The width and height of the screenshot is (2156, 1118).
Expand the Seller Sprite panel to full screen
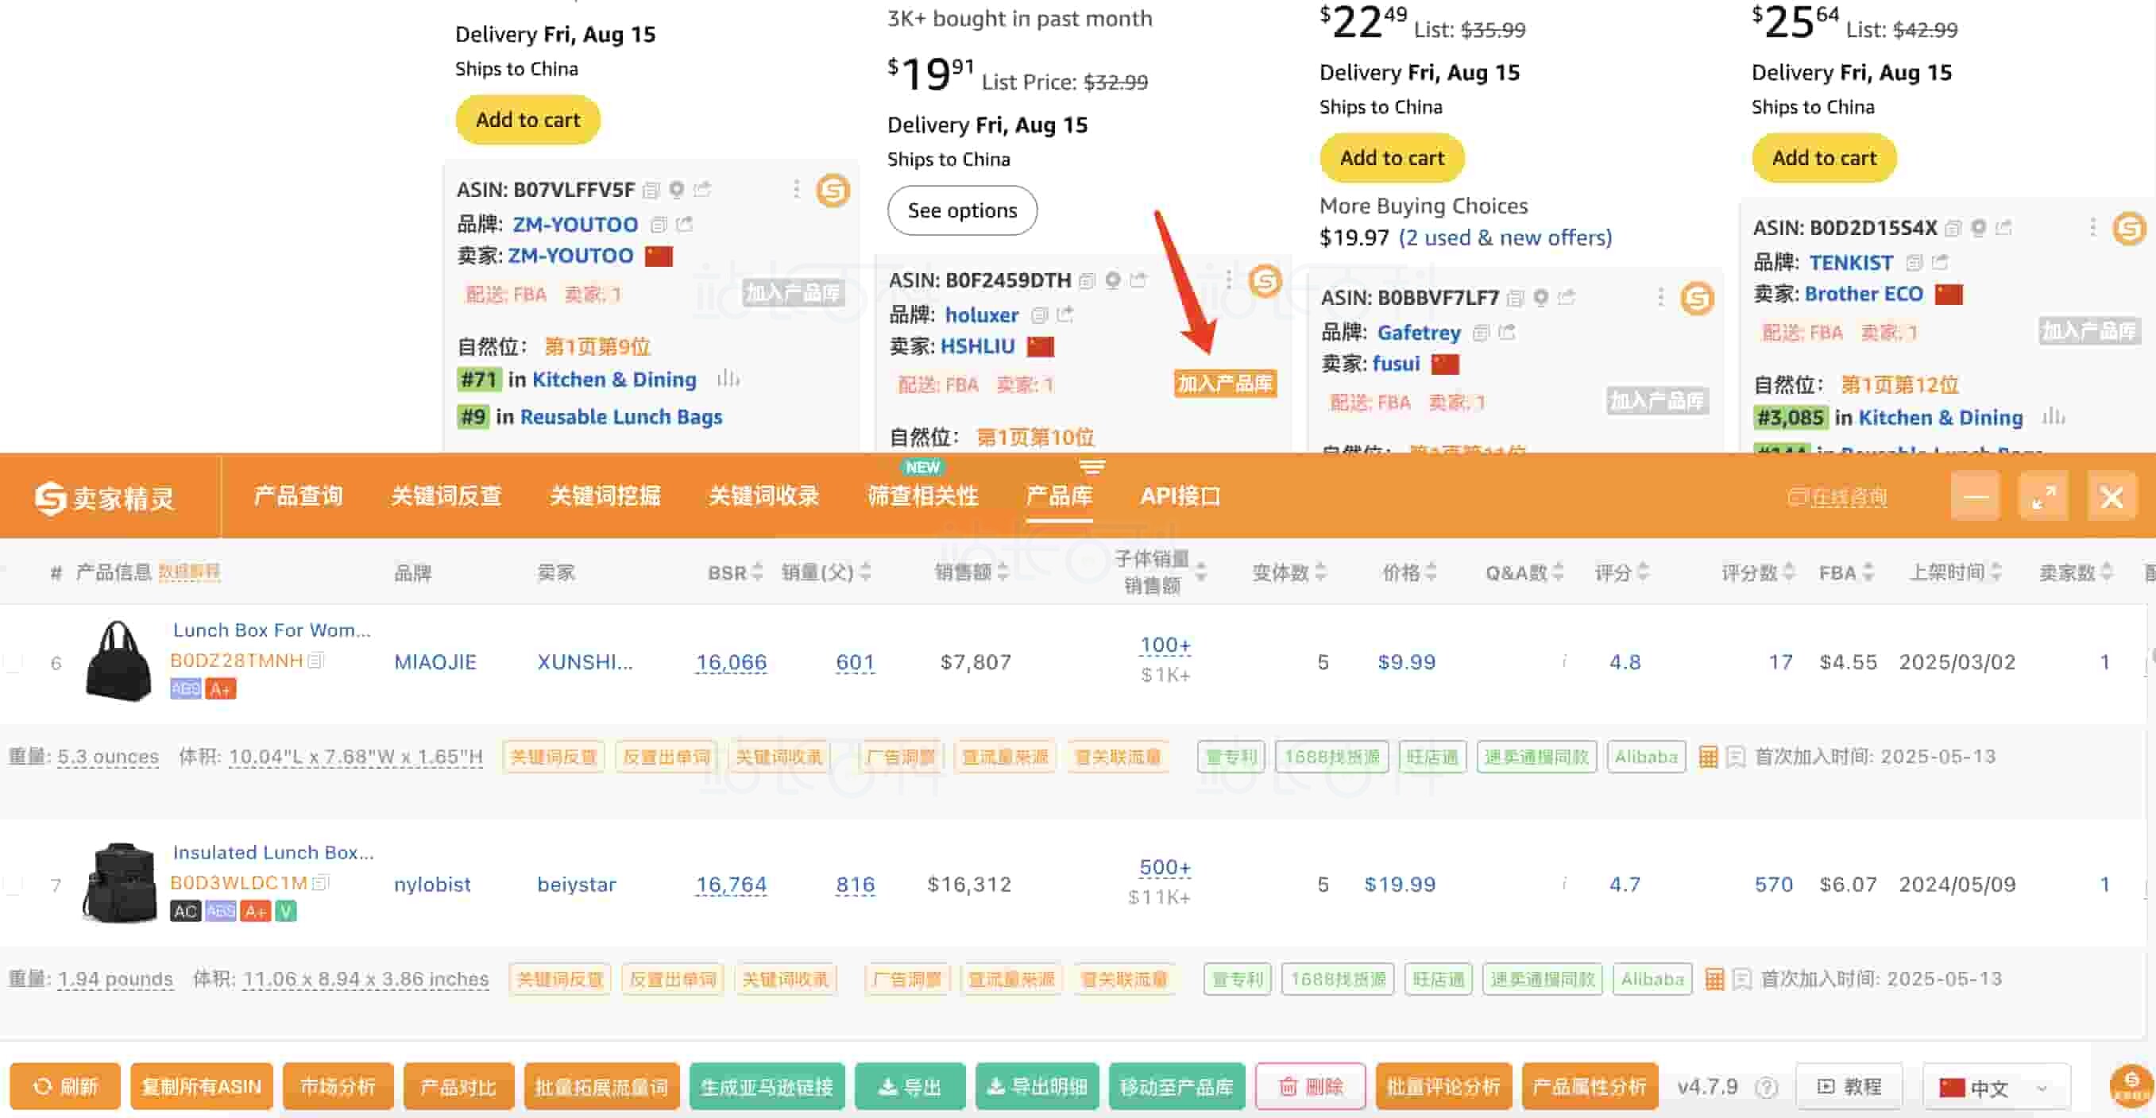[2043, 497]
